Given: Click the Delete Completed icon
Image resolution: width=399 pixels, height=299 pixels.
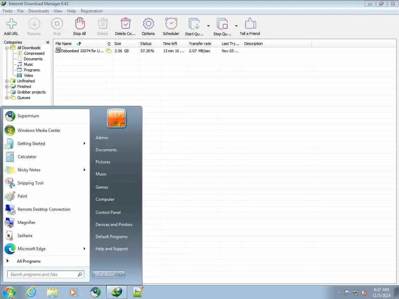Looking at the screenshot, I should coord(125,24).
